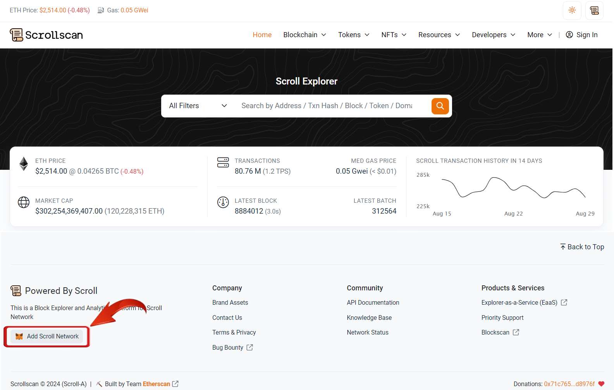Image resolution: width=614 pixels, height=390 pixels.
Task: Open Brand Assets link
Action: coord(230,303)
